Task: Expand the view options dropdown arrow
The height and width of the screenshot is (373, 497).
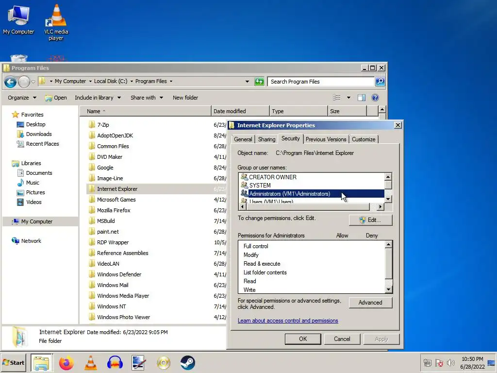Action: point(348,98)
